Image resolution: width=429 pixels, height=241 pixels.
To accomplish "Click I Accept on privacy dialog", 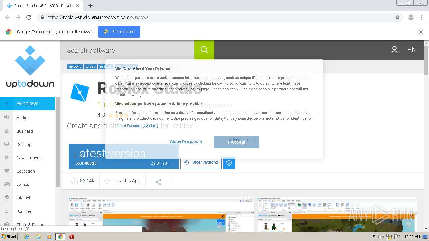I will [237, 142].
